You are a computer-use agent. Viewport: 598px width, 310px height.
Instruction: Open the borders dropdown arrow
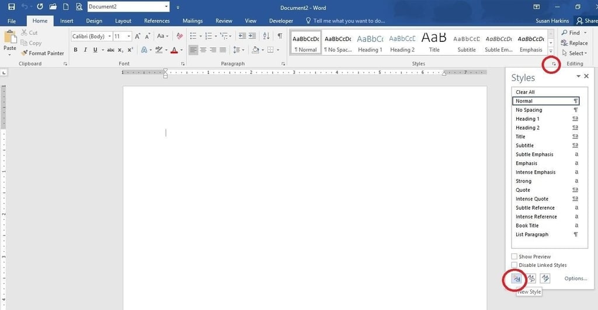pos(278,50)
